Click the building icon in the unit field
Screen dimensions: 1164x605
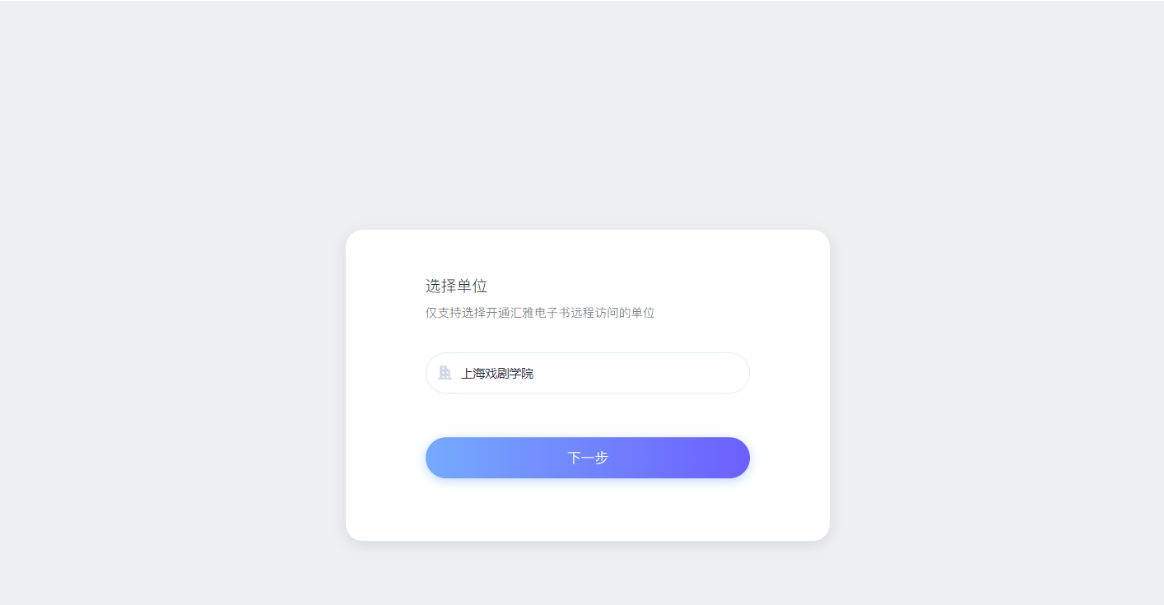click(445, 373)
